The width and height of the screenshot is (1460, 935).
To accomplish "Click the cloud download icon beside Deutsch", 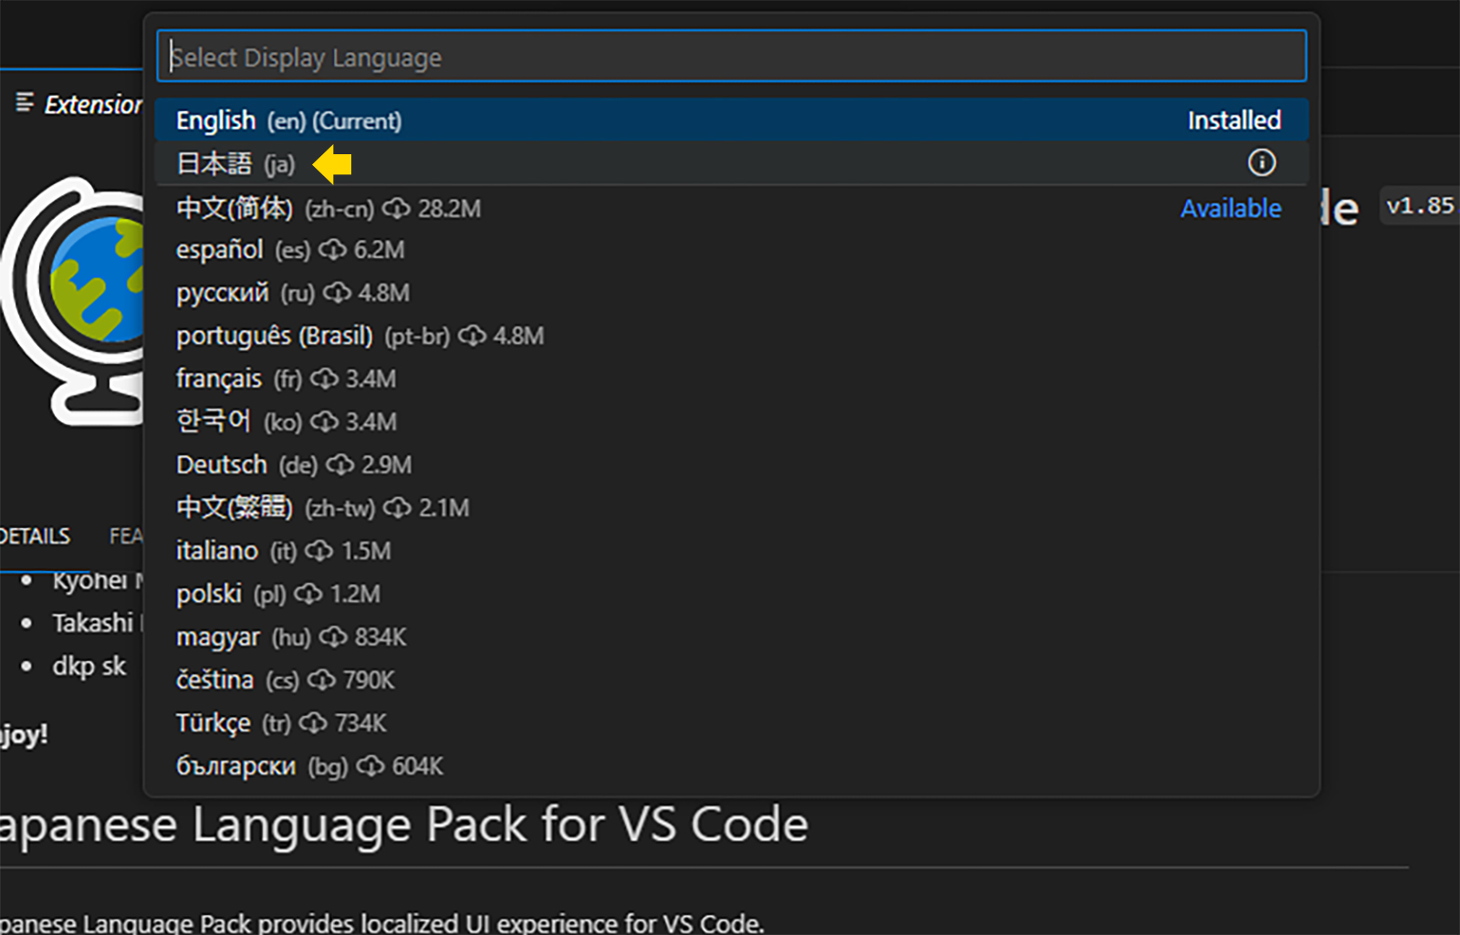I will (x=339, y=464).
